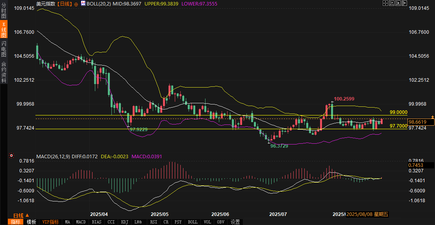Switch indicator to VOL

207,222
